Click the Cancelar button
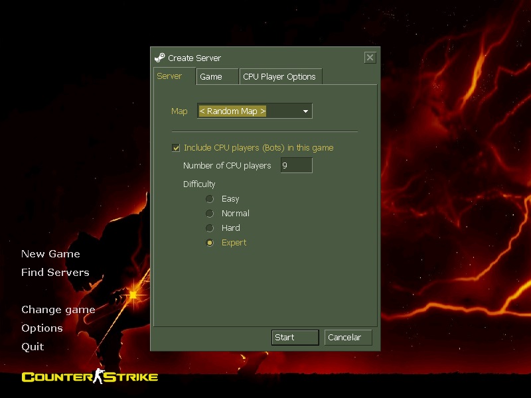Screen dimensions: 531x398 click(x=348, y=338)
